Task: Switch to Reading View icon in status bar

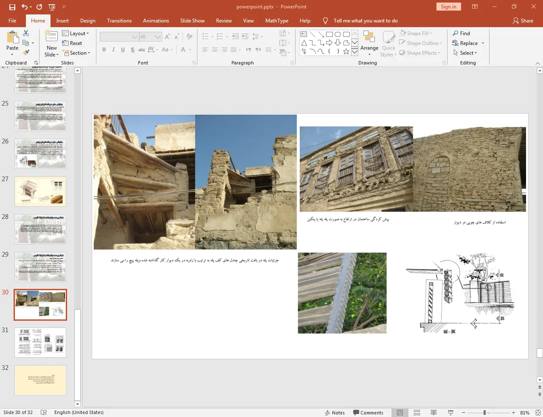Action: [x=433, y=412]
